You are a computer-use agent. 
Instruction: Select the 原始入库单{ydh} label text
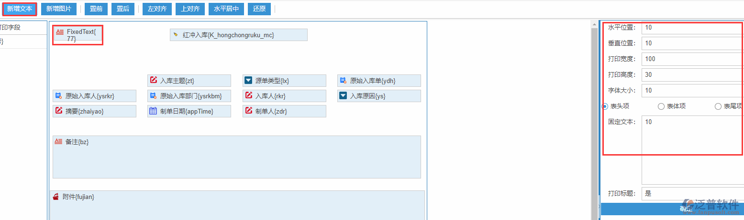click(373, 81)
